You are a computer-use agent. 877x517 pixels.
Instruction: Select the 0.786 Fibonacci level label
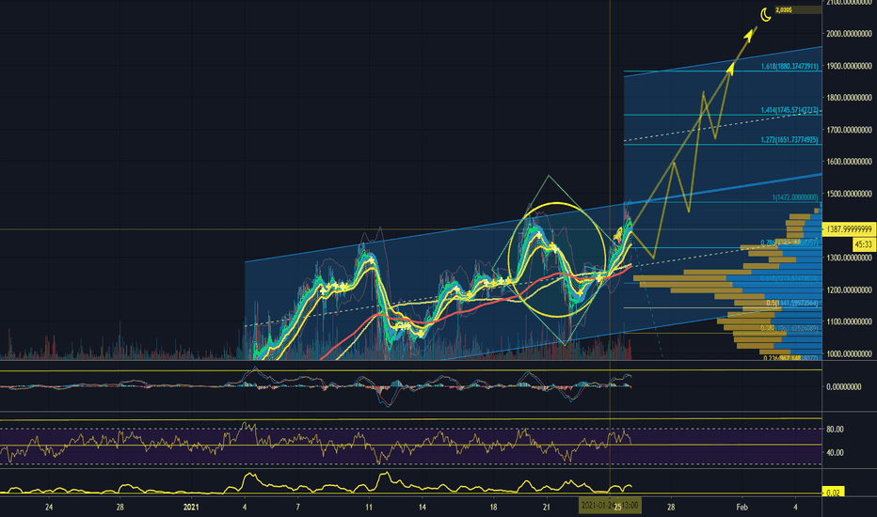click(789, 243)
